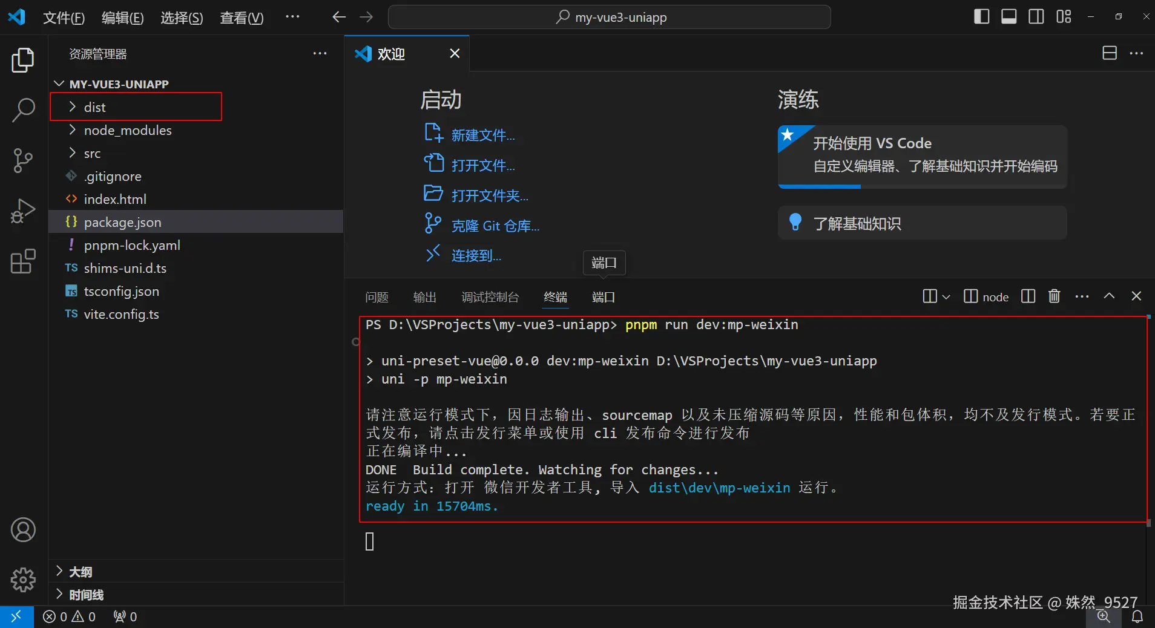The image size is (1155, 628).
Task: Expand the src folder
Action: (x=196, y=153)
